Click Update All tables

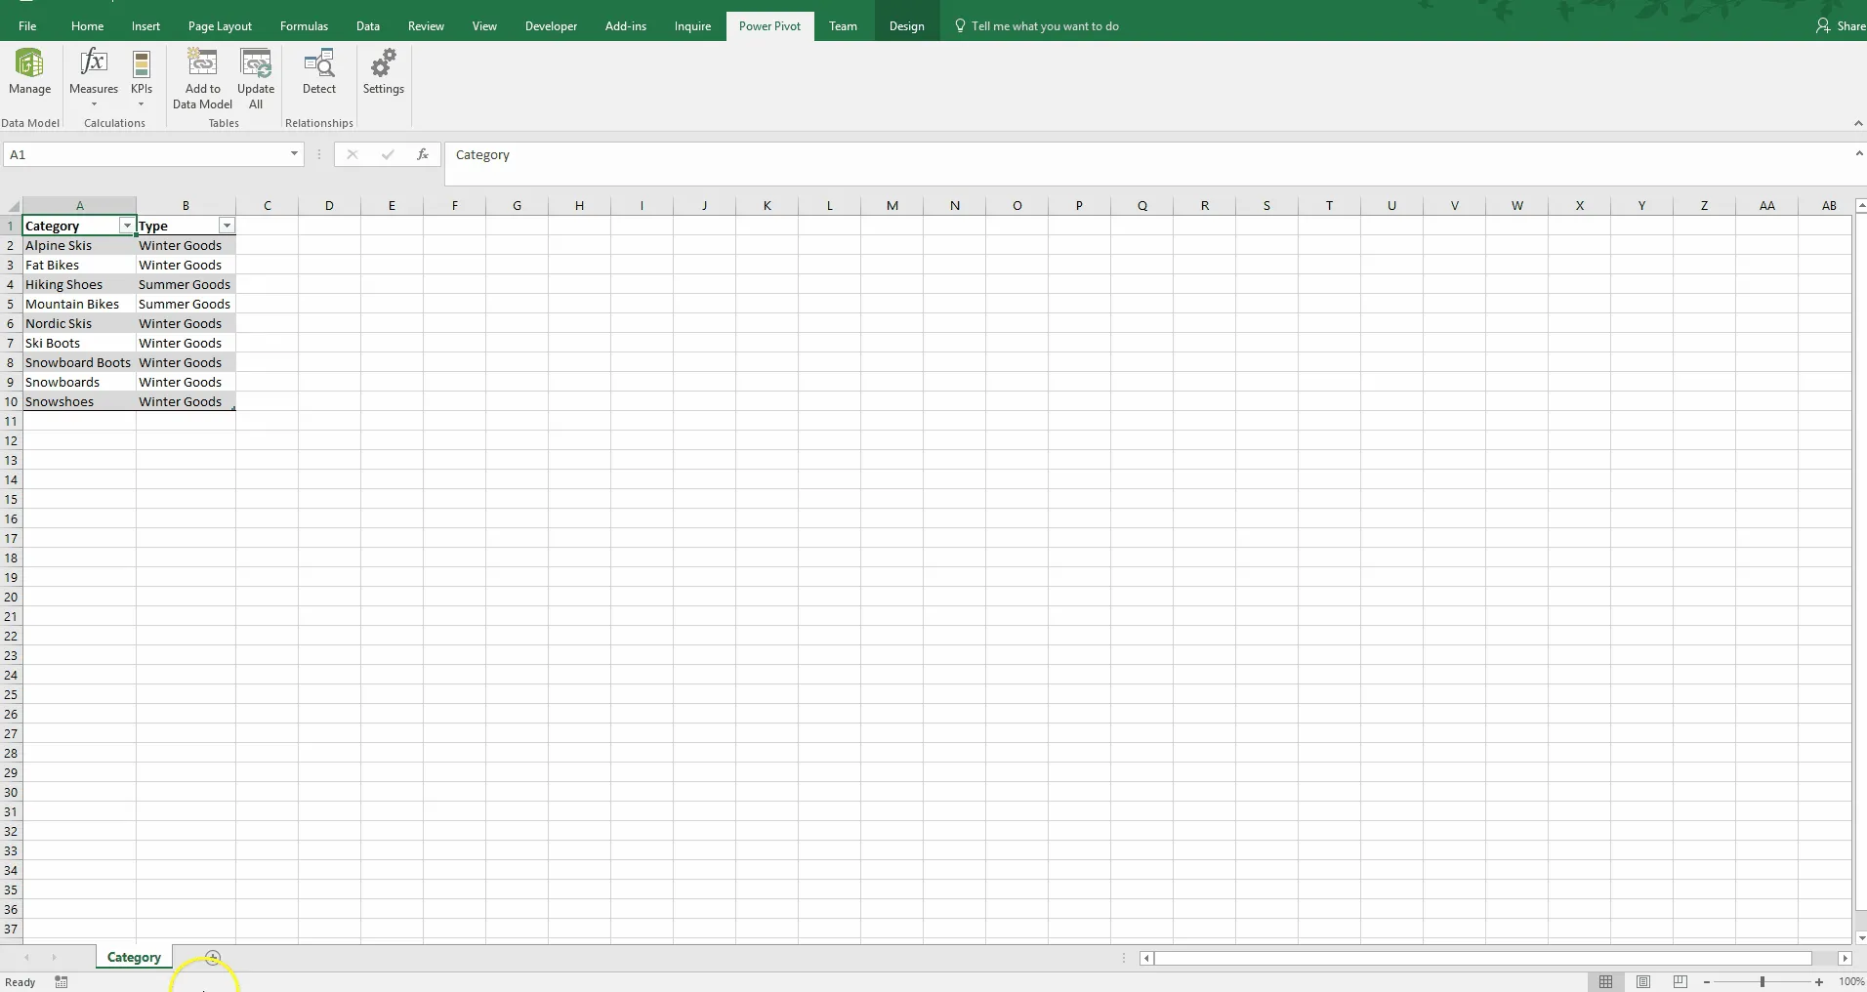(x=256, y=78)
